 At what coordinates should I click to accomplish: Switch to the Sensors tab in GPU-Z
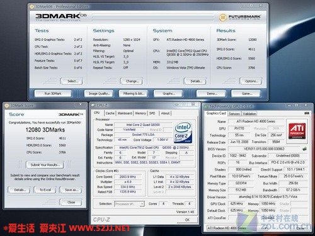[x=234, y=114]
